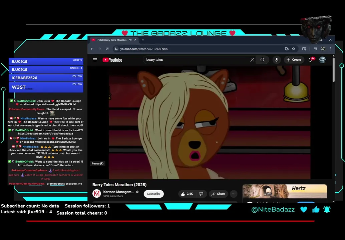Open the Hertz ad thumbnail
The width and height of the screenshot is (345, 240).
pyautogui.click(x=285, y=191)
